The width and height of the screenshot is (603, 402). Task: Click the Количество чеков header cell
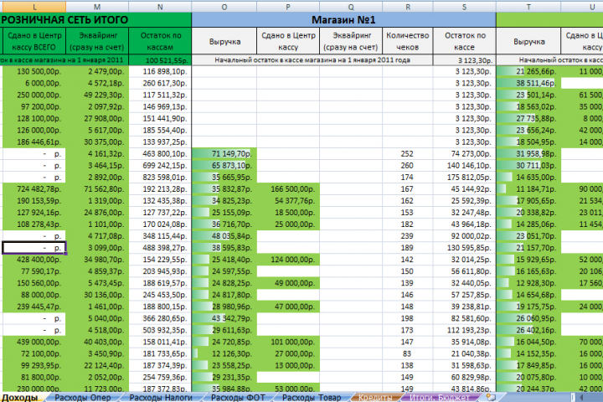pyautogui.click(x=408, y=41)
